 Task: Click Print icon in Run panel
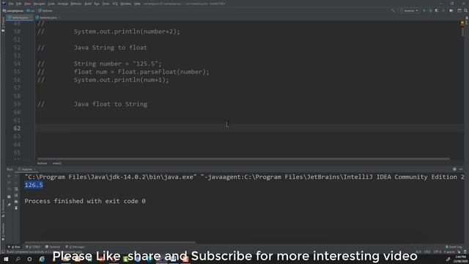tap(16, 202)
